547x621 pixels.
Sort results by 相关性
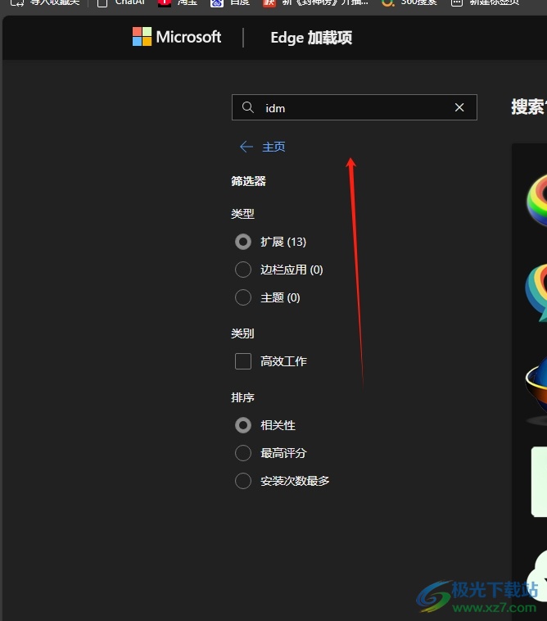243,425
